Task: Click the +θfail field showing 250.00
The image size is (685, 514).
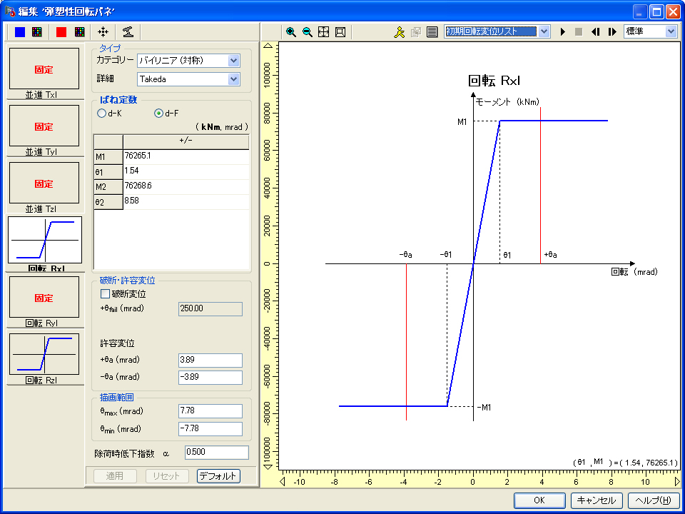Action: tap(210, 308)
